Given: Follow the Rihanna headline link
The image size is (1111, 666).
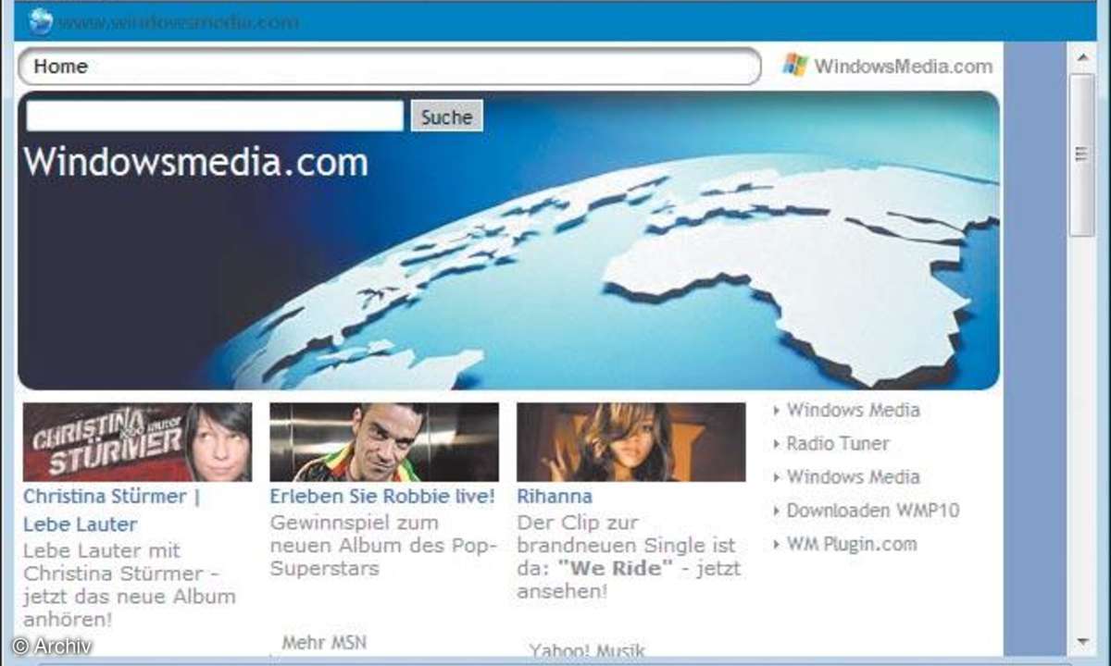Looking at the screenshot, I should coord(555,497).
